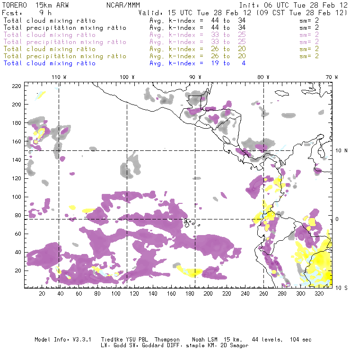Click the "2D Smagor" footer text
Viewport: 350px width, 350px height.
(x=235, y=346)
